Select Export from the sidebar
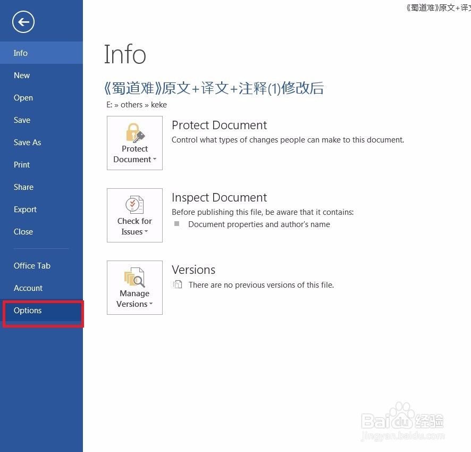Screen dimensions: 471x452 point(25,209)
